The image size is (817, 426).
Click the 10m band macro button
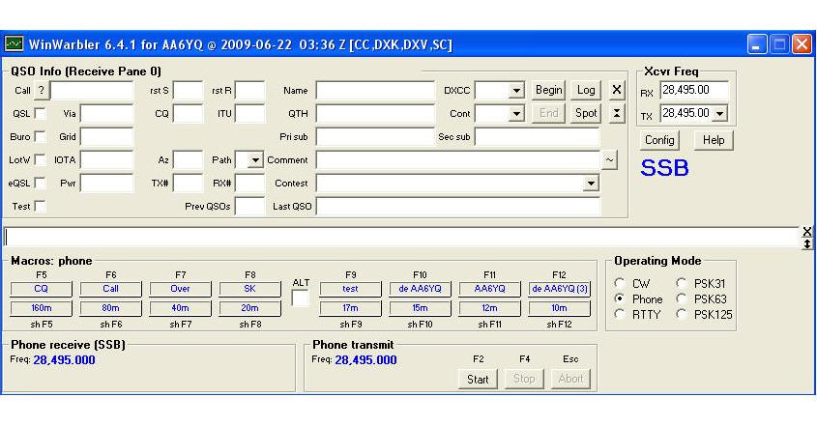coord(559,308)
